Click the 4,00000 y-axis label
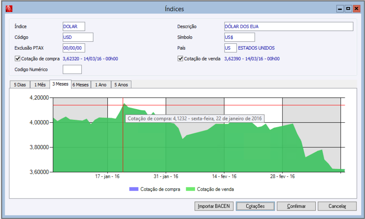365x219 pixels. point(39,122)
